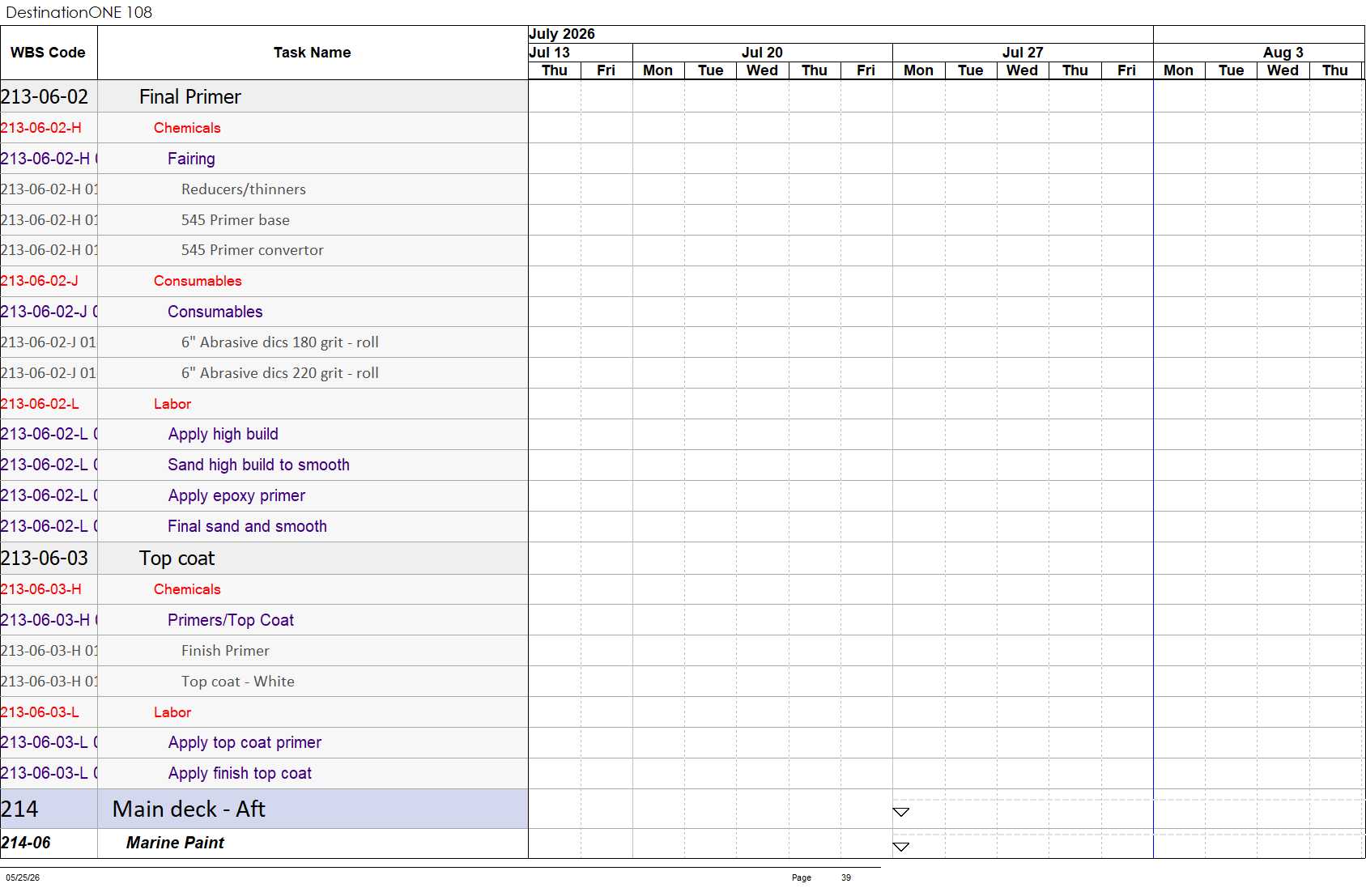Select the Chemicals row under Final Primer
Viewport: 1366px width, 888px height.
pyautogui.click(x=264, y=128)
